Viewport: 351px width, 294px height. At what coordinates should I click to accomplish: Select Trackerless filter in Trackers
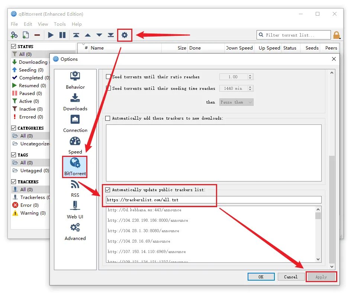(31, 197)
